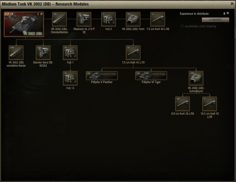Click the elite star on the VK 3002 card

click(41, 14)
